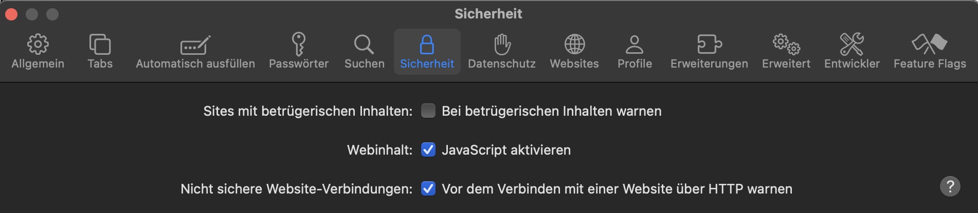Open Automatisch ausfüllen pane icon
The height and width of the screenshot is (213, 978).
(195, 45)
